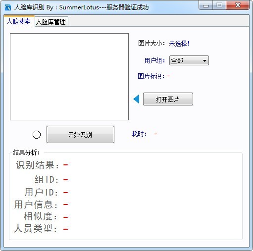Click the empty image preview box
Screen dimensions: 253x251
point(69,77)
